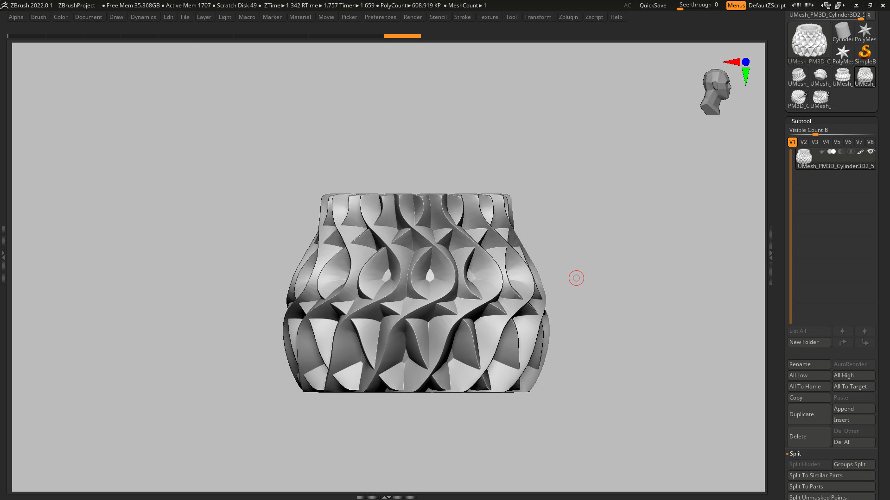The width and height of the screenshot is (890, 500).
Task: Activate visibility set V3
Action: tap(814, 142)
